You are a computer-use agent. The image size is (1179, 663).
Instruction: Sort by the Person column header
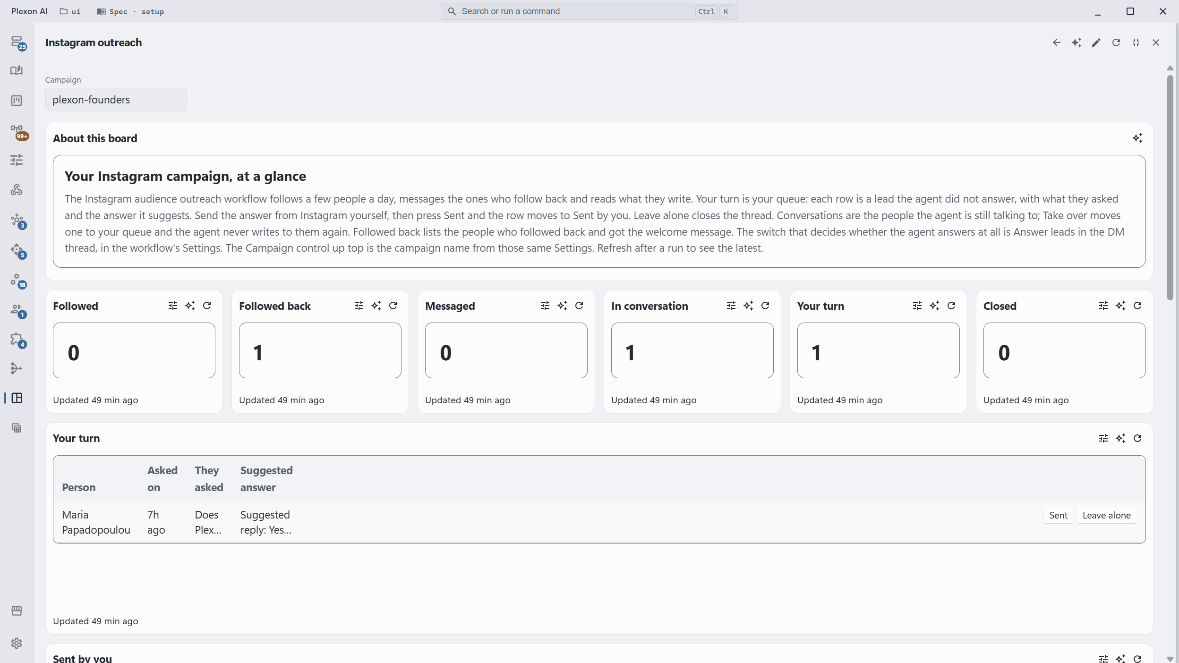tap(79, 487)
